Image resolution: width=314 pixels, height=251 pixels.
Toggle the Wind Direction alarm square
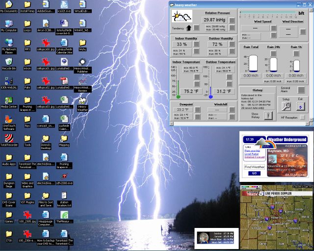point(303,32)
